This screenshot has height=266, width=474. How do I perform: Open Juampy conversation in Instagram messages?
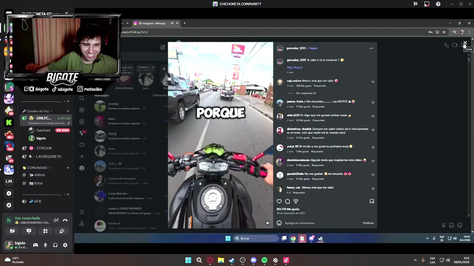130,106
